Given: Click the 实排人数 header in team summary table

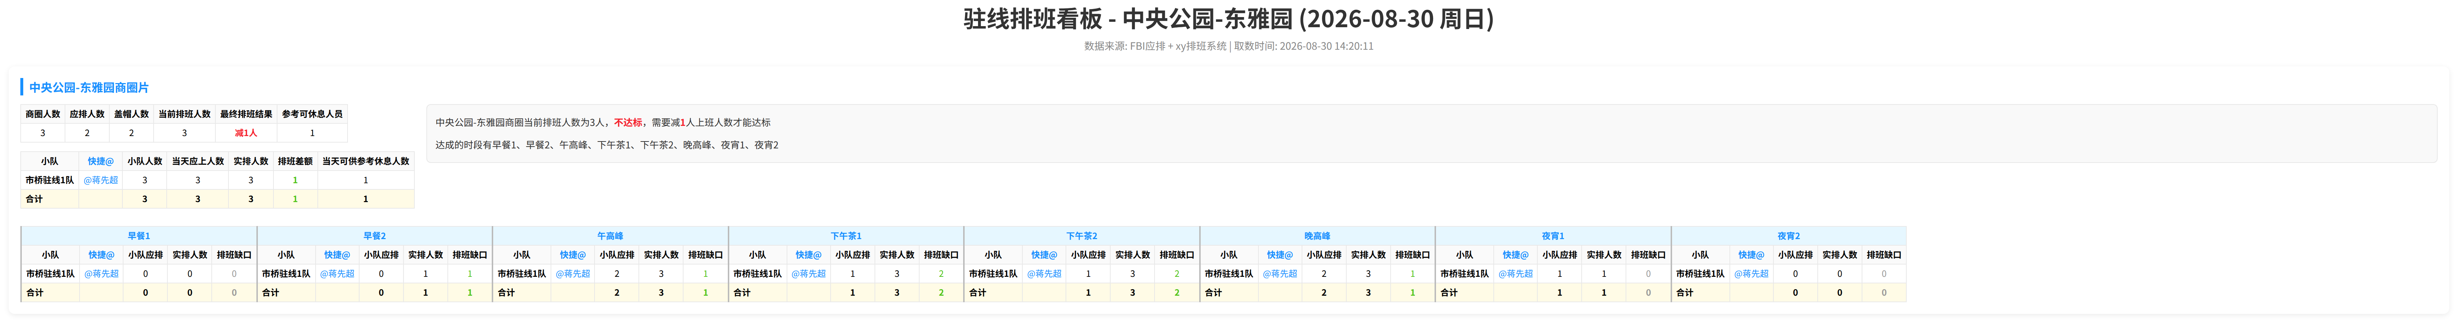Looking at the screenshot, I should [251, 162].
